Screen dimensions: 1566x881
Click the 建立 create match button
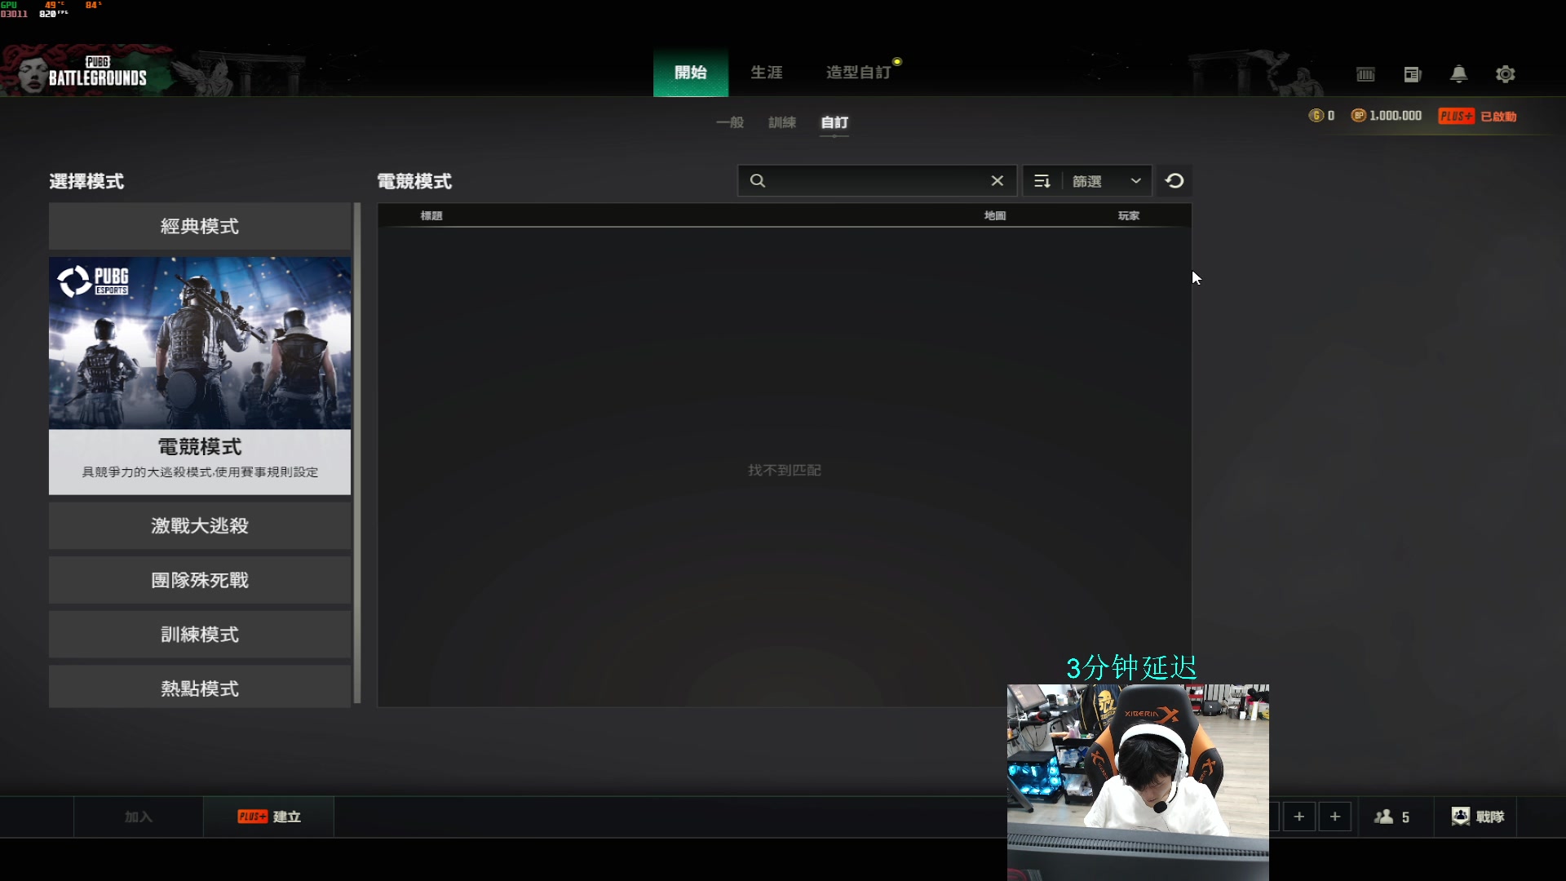click(x=269, y=817)
